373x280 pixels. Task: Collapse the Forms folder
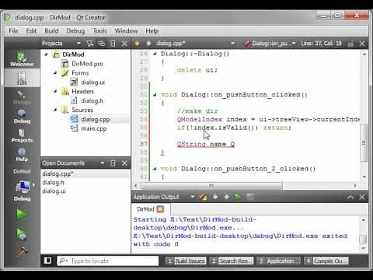(x=55, y=73)
